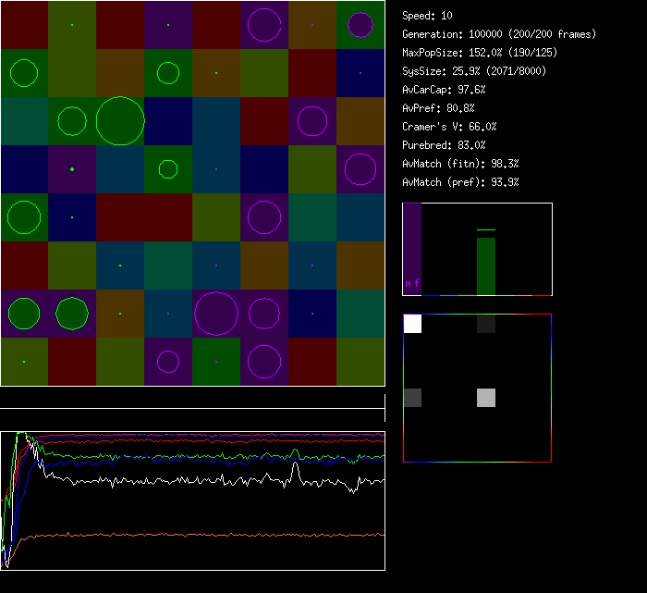Click the Cramer's V statistic
This screenshot has width=647, height=593.
(x=450, y=127)
